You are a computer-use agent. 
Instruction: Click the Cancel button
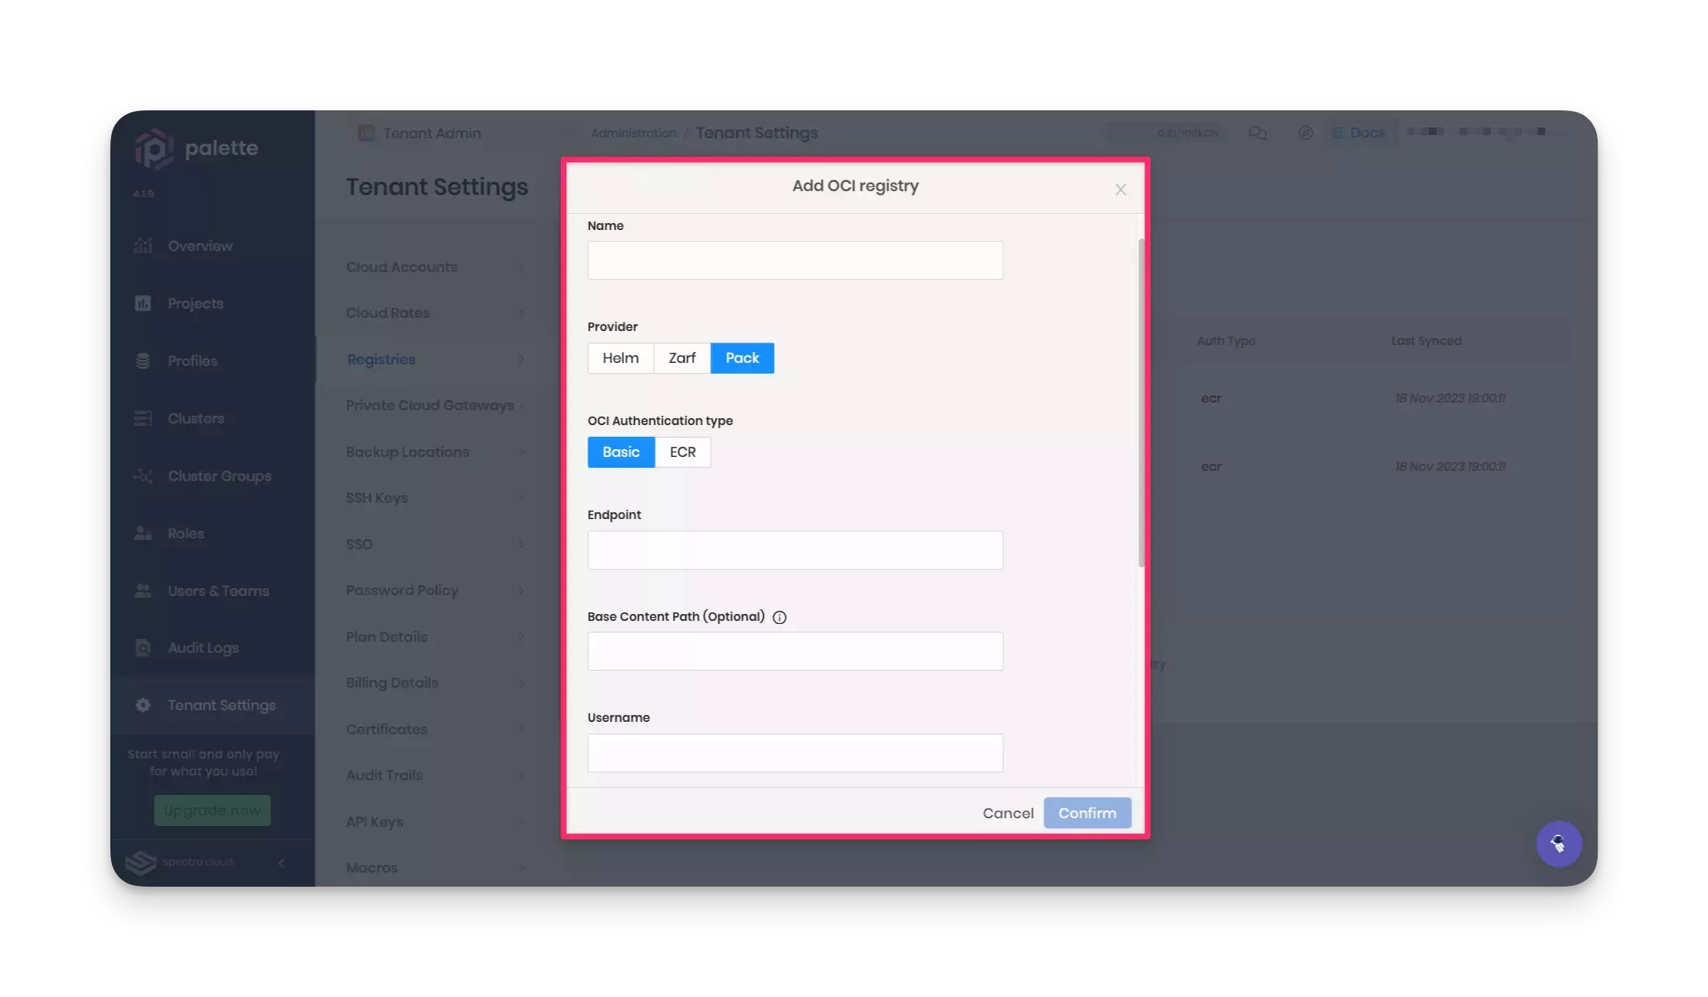pyautogui.click(x=1008, y=812)
